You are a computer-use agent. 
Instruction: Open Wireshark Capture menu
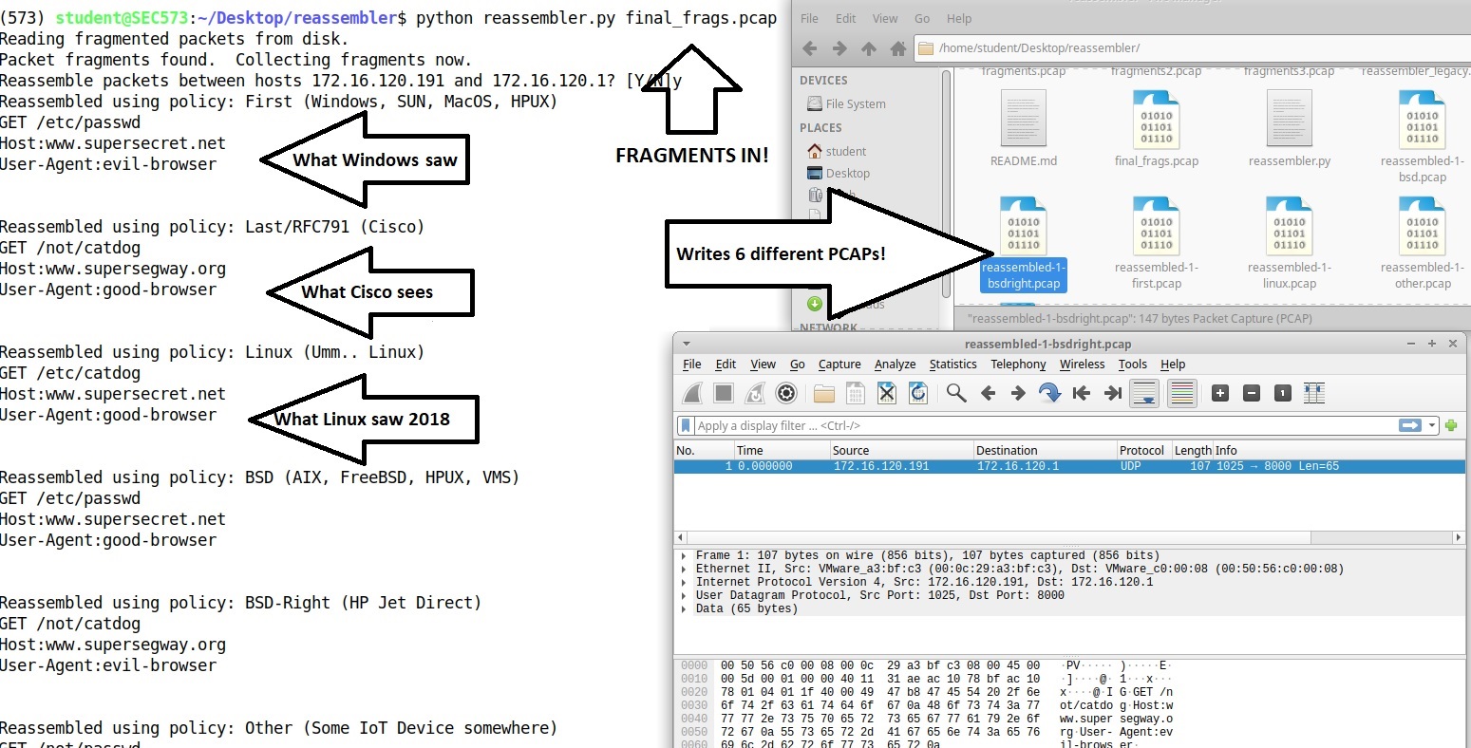pyautogui.click(x=839, y=364)
